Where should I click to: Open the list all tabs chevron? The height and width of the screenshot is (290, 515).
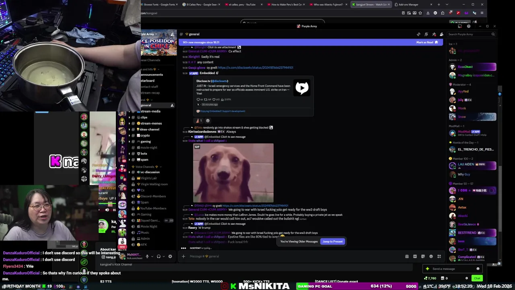447,4
